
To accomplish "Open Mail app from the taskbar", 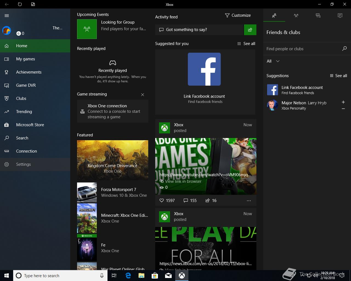I will click(168, 276).
